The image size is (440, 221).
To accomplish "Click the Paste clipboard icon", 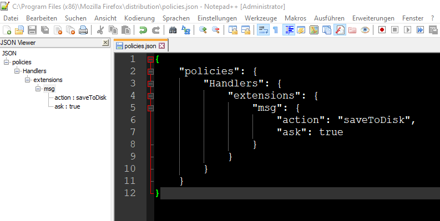I will pyautogui.click(x=126, y=30).
